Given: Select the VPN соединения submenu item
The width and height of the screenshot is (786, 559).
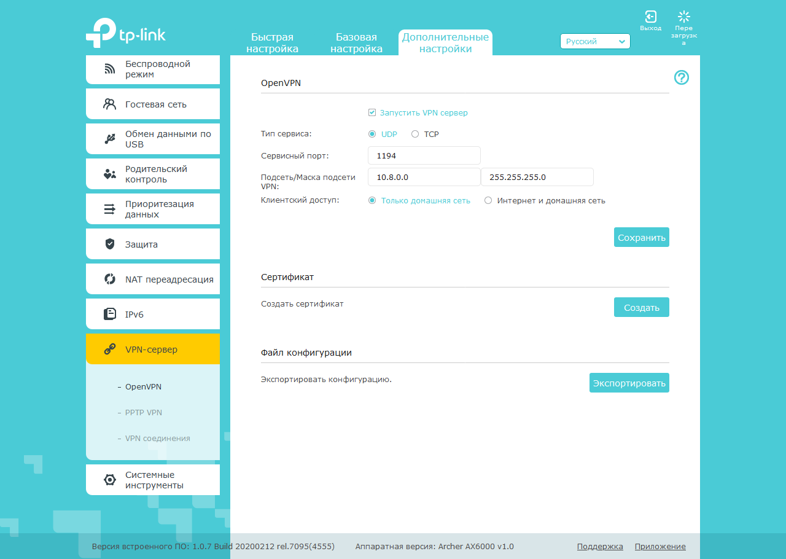Looking at the screenshot, I should [x=157, y=438].
